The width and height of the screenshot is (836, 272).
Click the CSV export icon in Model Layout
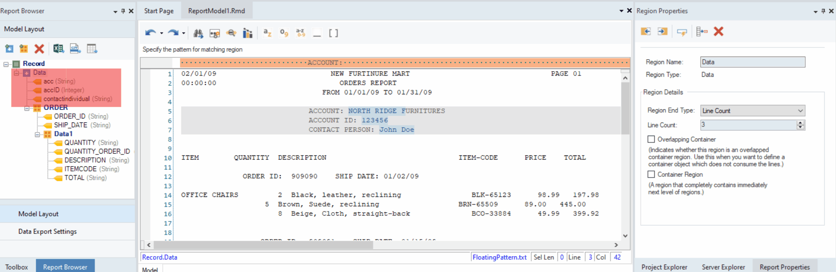coord(75,49)
